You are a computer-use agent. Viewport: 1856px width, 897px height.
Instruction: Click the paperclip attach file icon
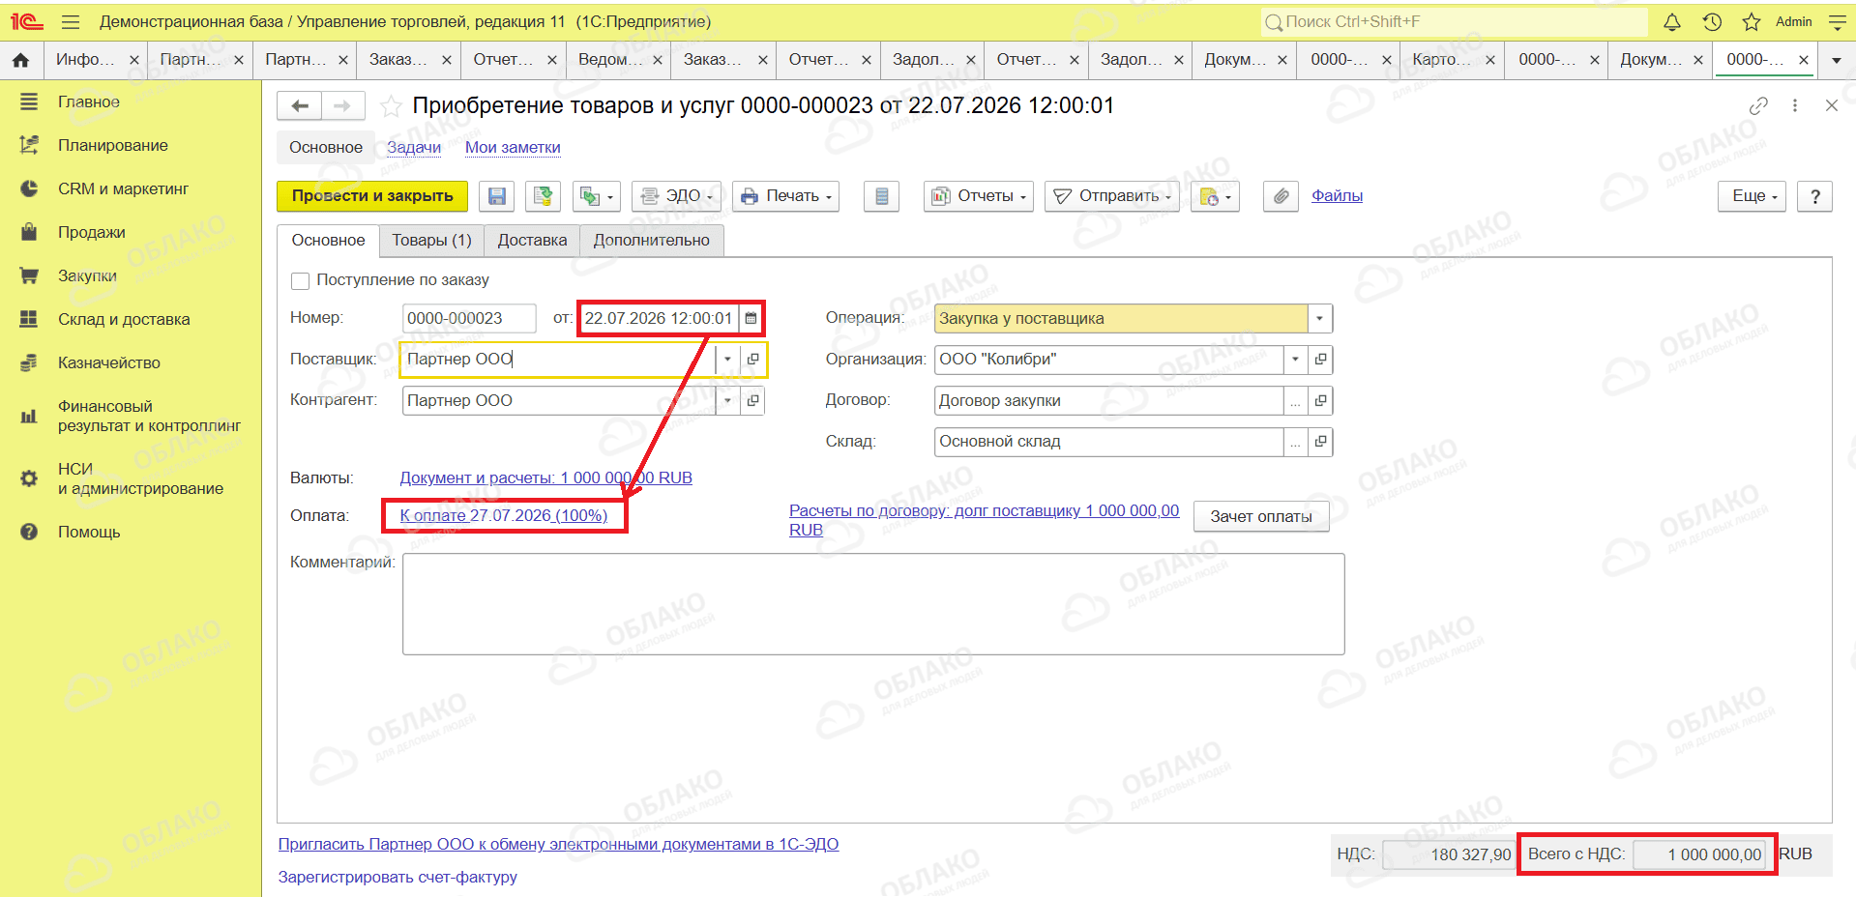pyautogui.click(x=1281, y=196)
